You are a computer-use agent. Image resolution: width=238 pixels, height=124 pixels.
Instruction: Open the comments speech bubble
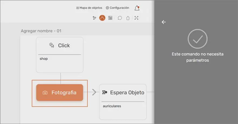[120, 18]
